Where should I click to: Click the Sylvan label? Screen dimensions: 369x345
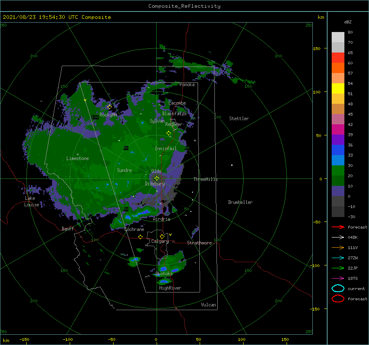coord(157,121)
